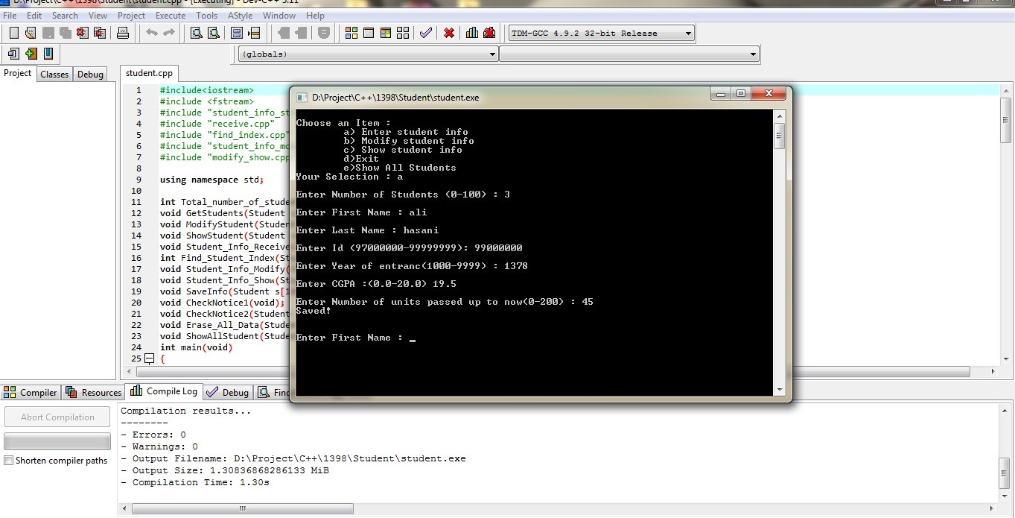This screenshot has width=1015, height=518.
Task: Click the Rebuild All icon
Action: click(x=403, y=33)
